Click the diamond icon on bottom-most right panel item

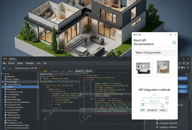pyautogui.click(x=157, y=127)
